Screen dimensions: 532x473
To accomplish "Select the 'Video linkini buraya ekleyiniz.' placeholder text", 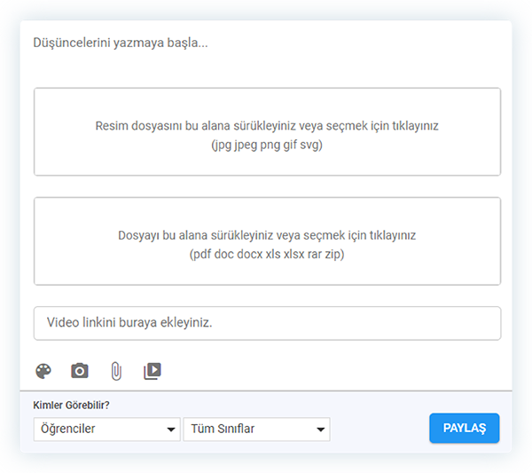I will [129, 323].
